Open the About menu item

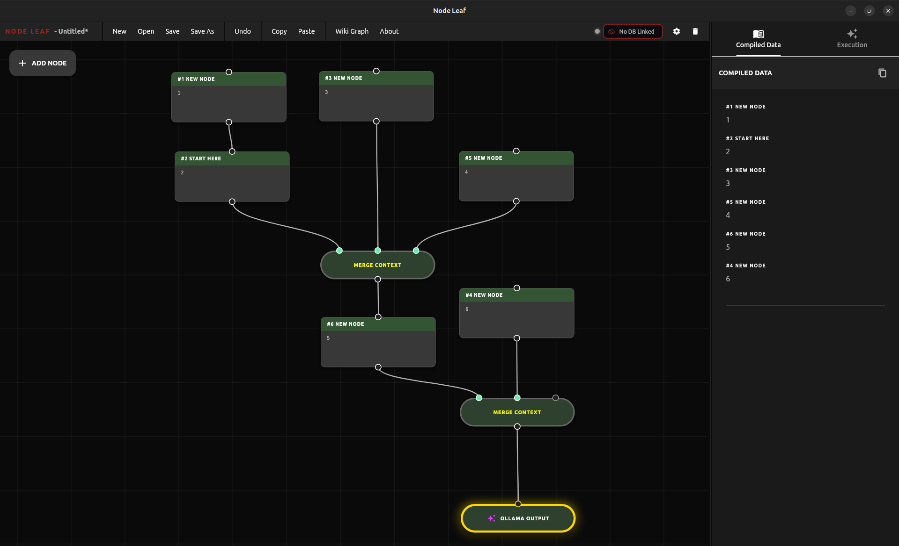click(389, 31)
